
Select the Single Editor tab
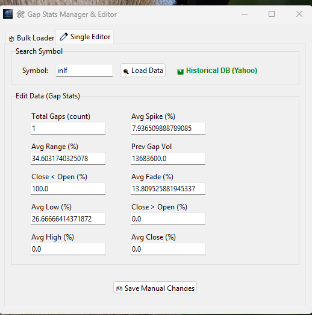85,37
